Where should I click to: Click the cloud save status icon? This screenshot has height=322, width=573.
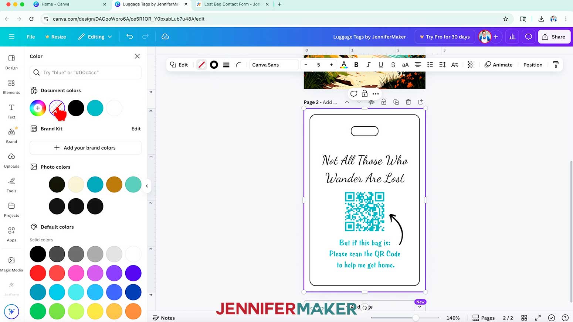(x=165, y=37)
